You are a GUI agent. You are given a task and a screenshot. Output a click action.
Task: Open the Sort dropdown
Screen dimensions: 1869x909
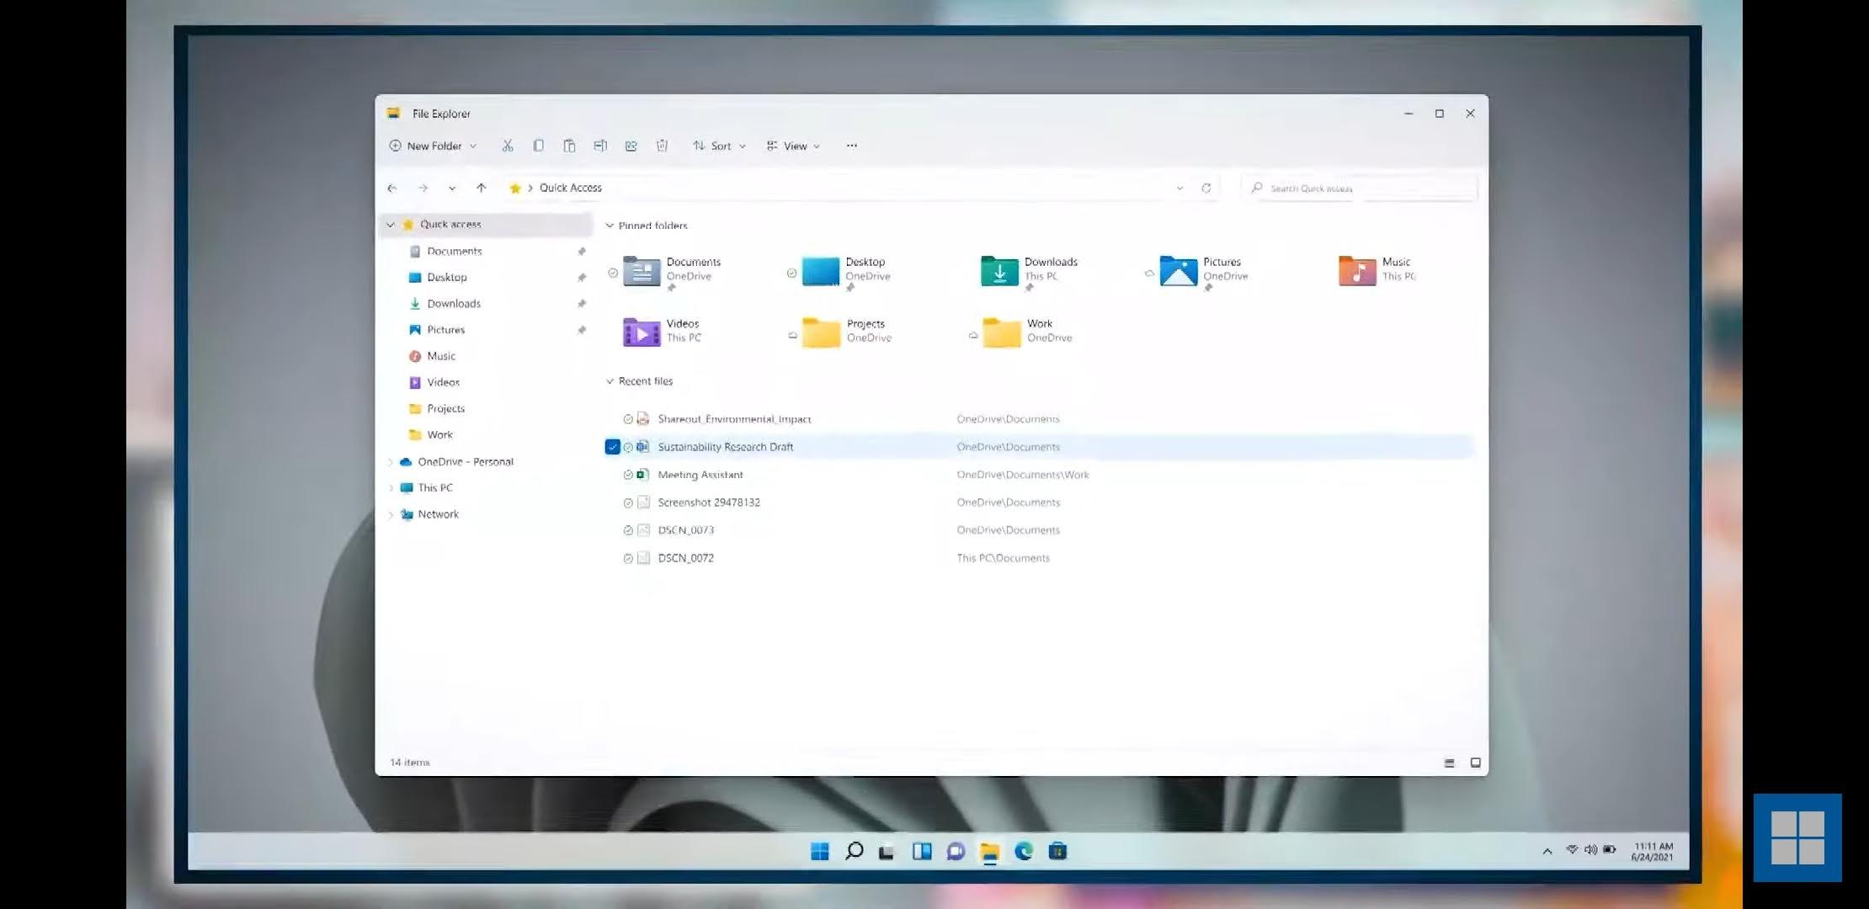pyautogui.click(x=717, y=145)
